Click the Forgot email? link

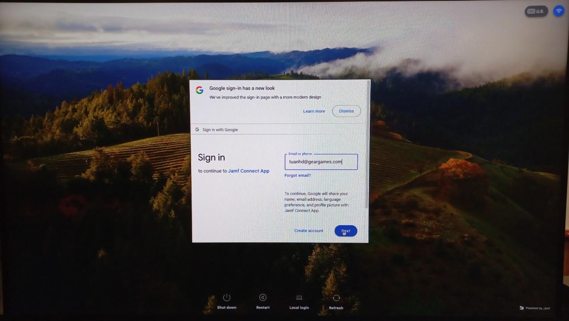[x=297, y=175]
